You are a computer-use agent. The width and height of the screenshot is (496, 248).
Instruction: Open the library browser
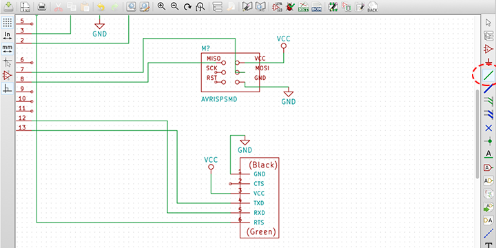(260, 6)
